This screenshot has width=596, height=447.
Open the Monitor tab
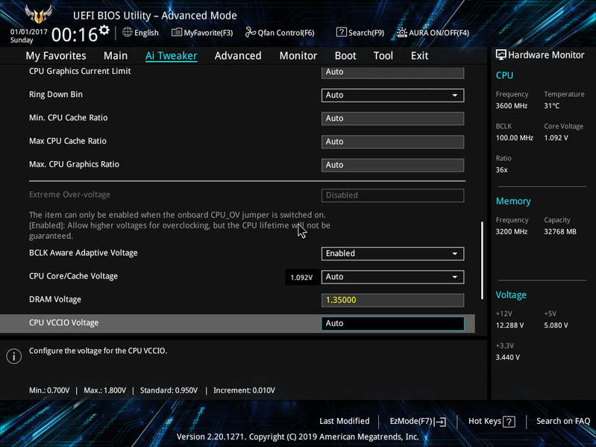coord(298,56)
